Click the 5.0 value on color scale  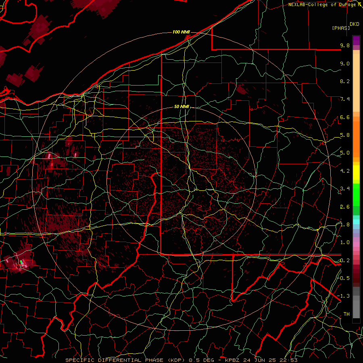[345, 153]
